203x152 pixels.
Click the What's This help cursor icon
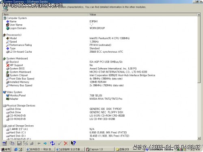[73, 143]
